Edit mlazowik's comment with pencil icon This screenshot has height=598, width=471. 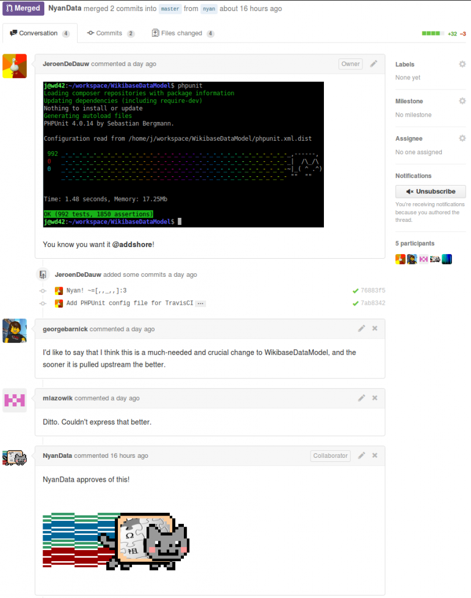pos(362,398)
